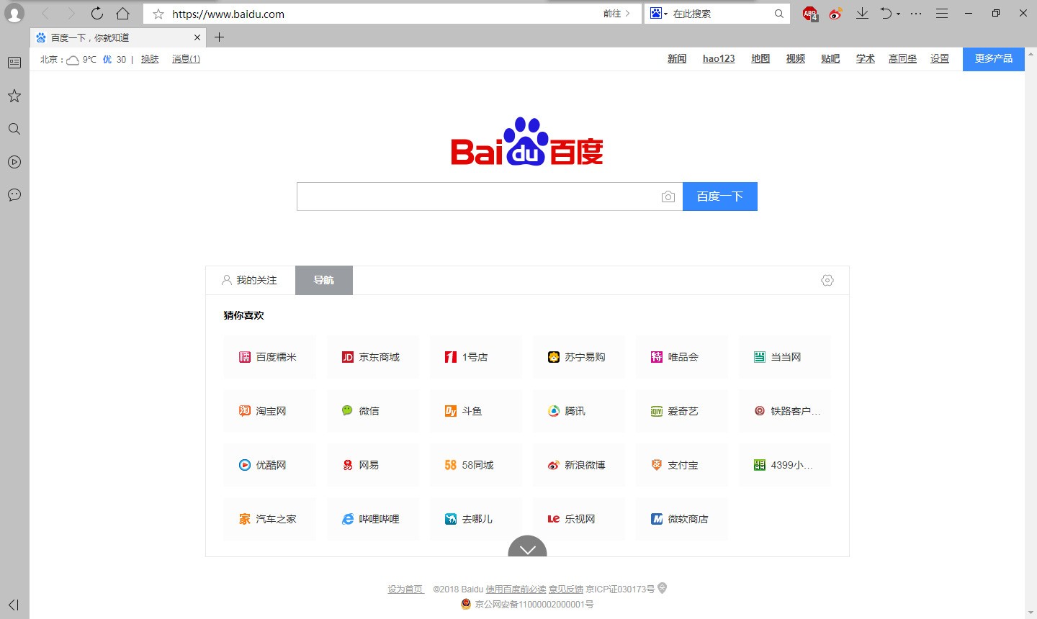Reload the page with refresh icon

[x=97, y=14]
